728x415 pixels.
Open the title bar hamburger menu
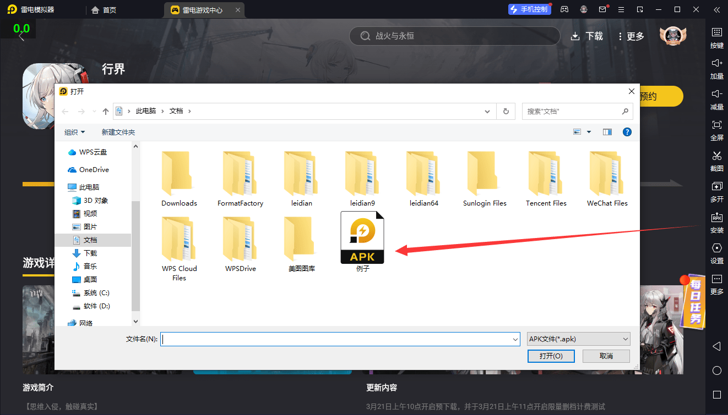(621, 9)
